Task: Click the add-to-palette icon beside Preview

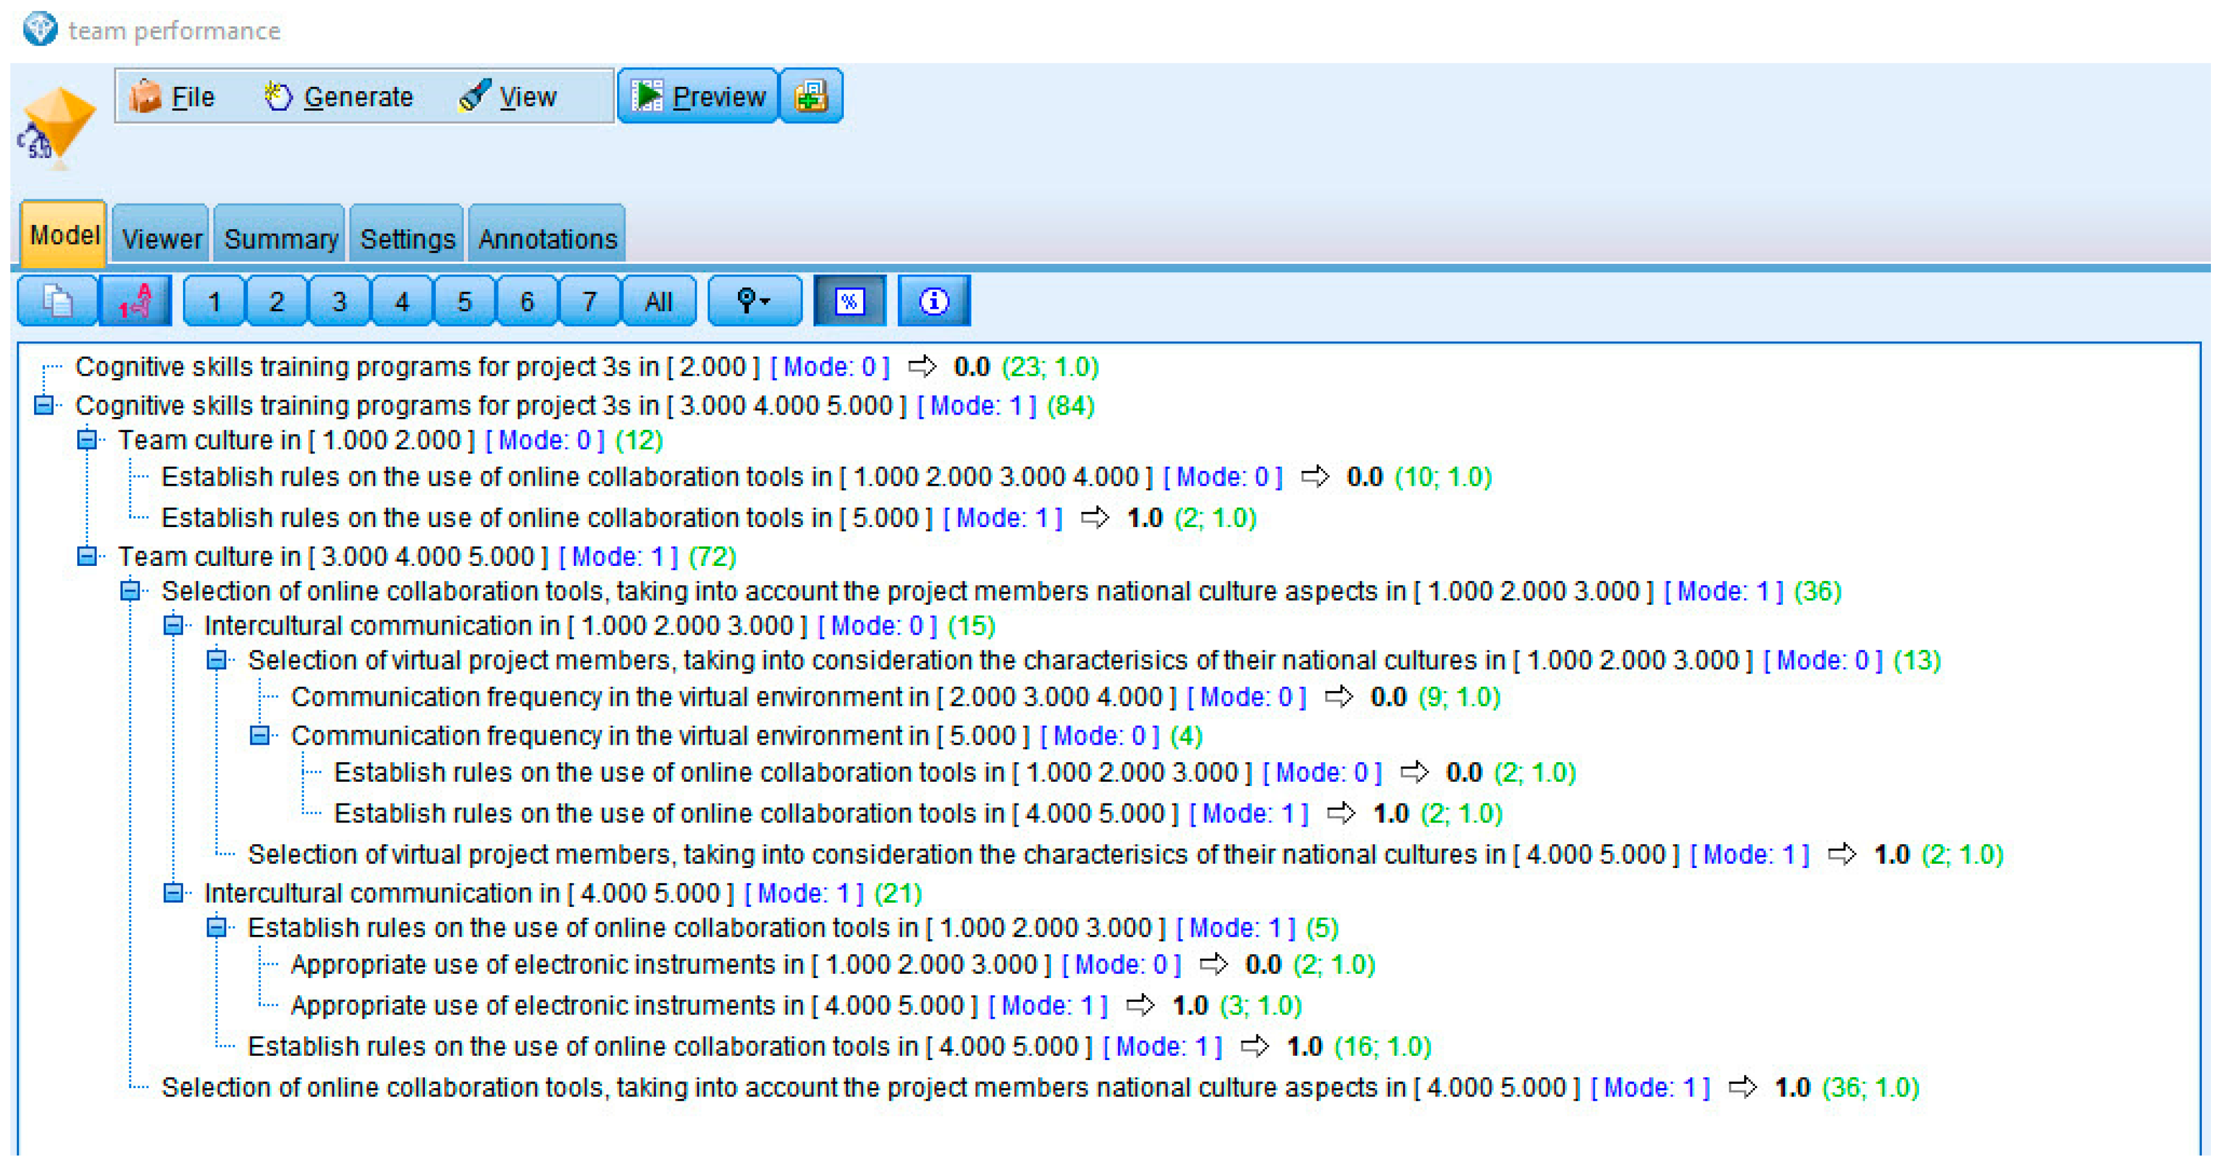Action: 811,97
